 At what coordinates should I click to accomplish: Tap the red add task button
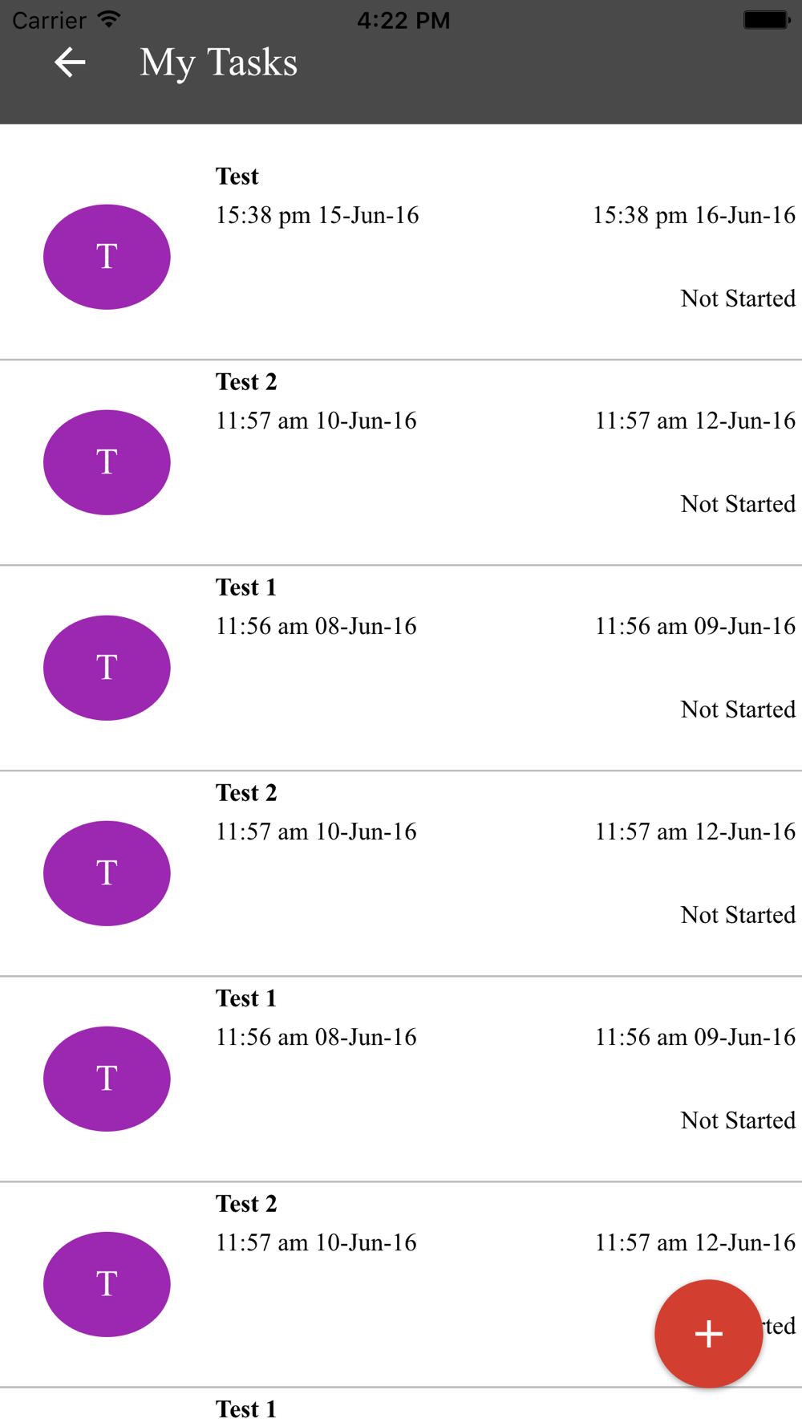[x=708, y=1334]
